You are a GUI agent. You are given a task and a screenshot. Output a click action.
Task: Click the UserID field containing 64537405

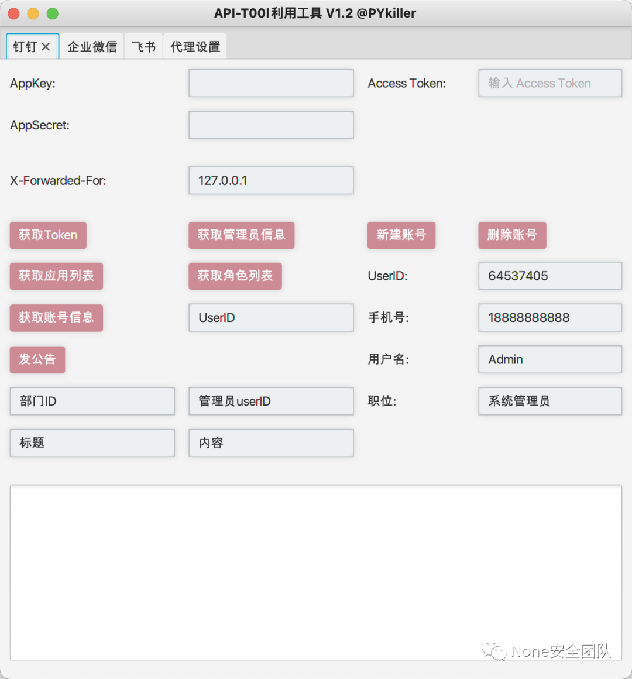[549, 276]
